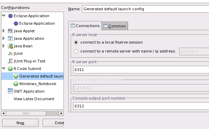Select connect to a local Rserve session

pos(76,43)
